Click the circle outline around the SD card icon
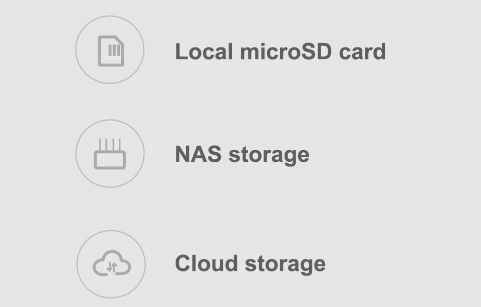The image size is (481, 307). pyautogui.click(x=76, y=50)
